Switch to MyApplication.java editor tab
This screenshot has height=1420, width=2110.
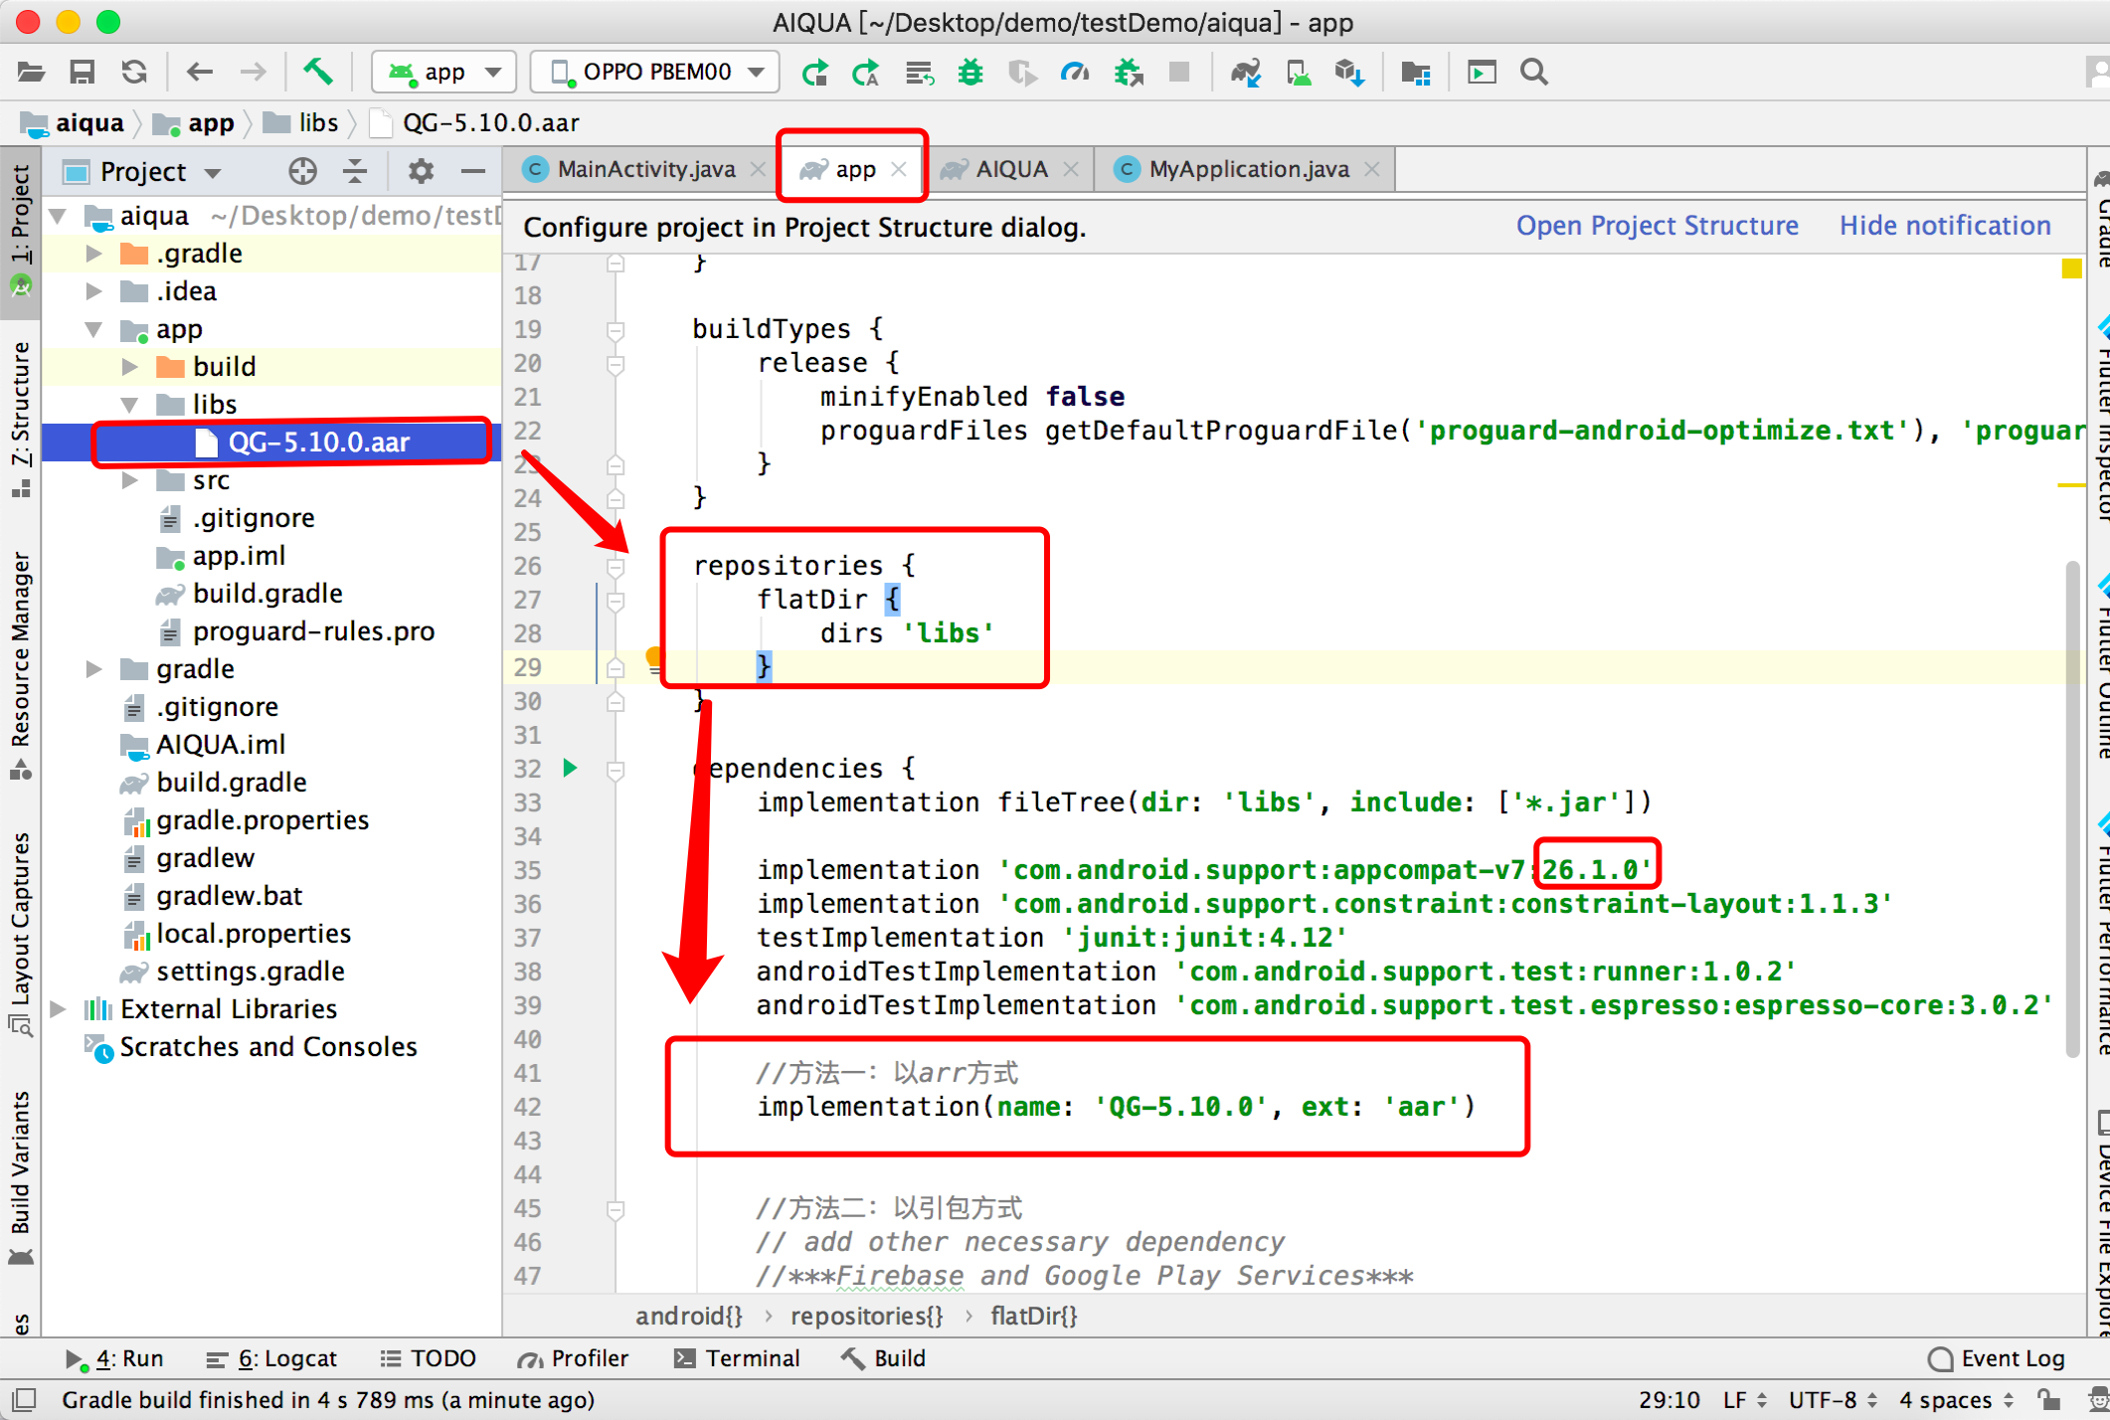tap(1248, 169)
